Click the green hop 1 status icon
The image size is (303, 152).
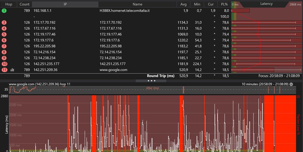(4, 11)
